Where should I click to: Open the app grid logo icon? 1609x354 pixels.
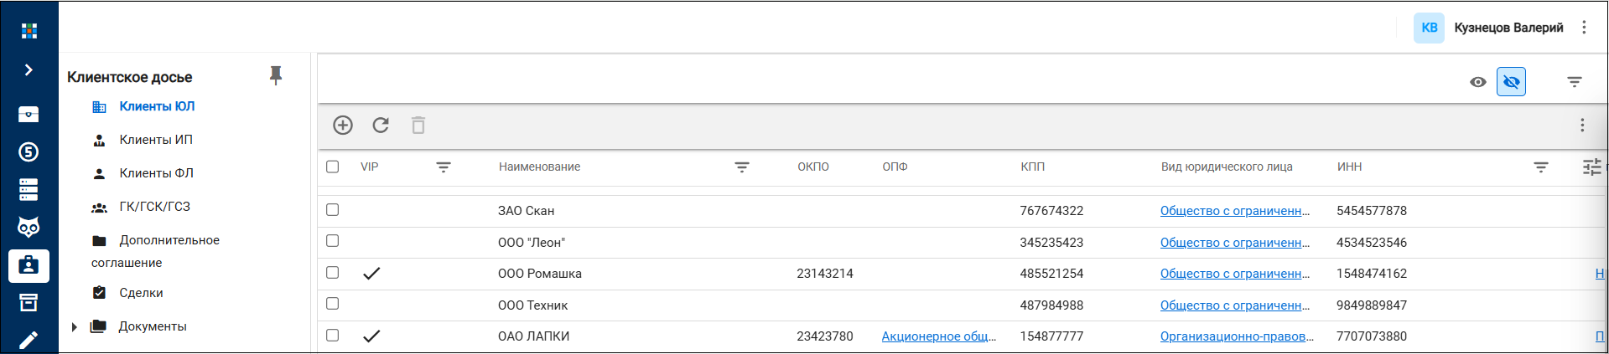tap(29, 31)
